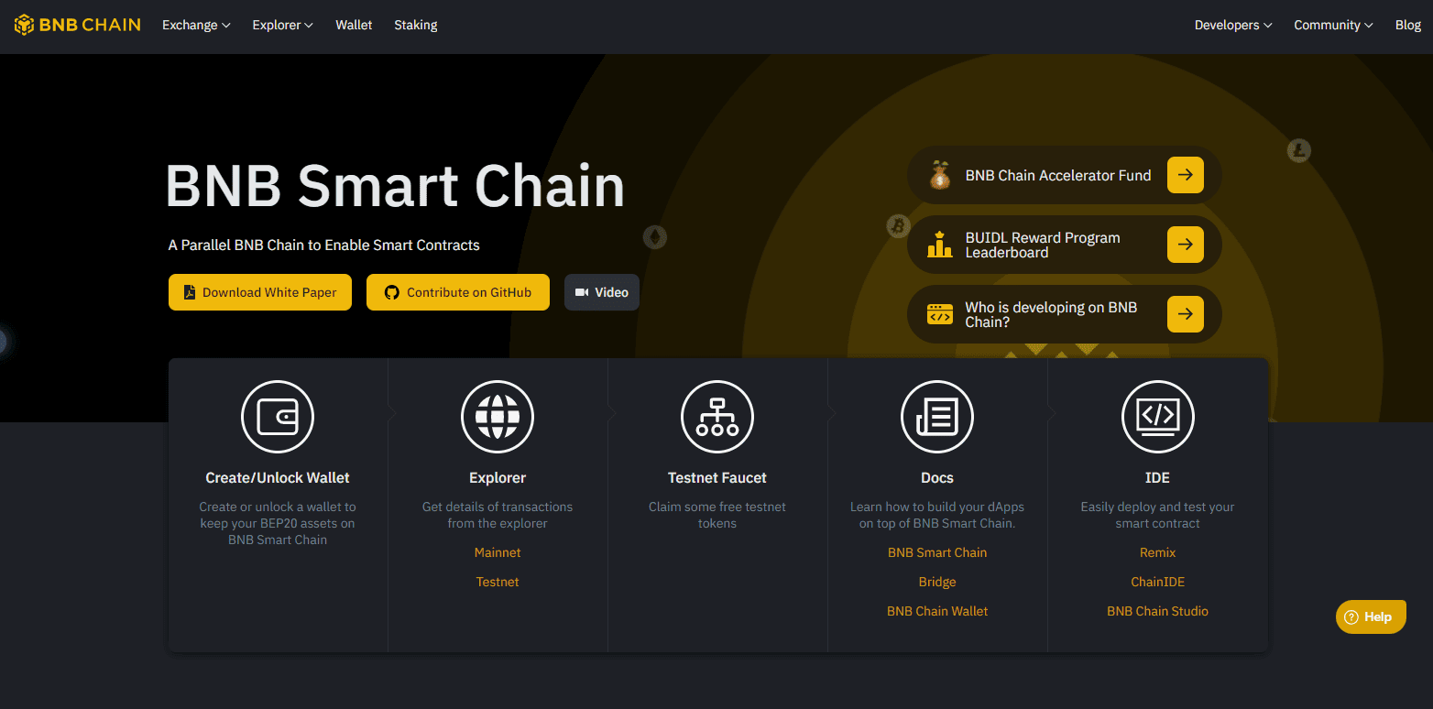Open the Help widget button
This screenshot has height=709, width=1433.
point(1371,616)
